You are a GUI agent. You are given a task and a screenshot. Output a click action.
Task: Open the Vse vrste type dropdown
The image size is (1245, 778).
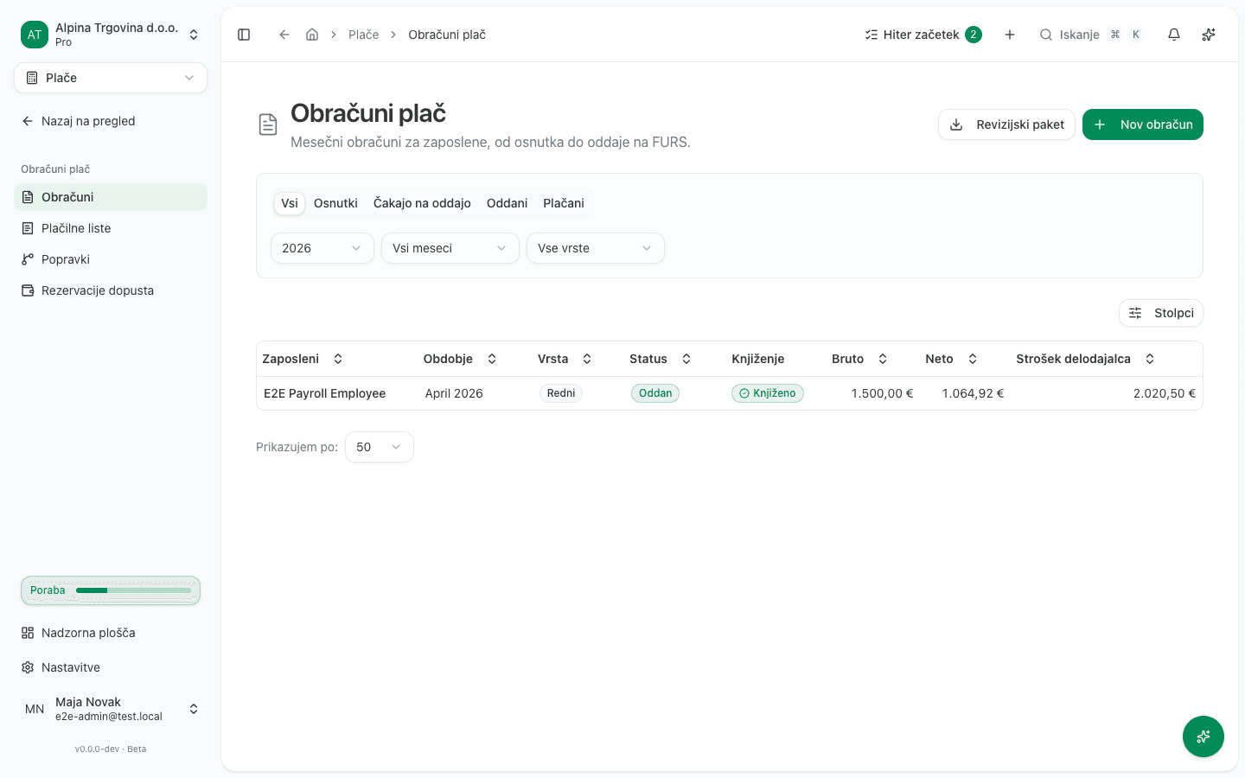(x=596, y=248)
